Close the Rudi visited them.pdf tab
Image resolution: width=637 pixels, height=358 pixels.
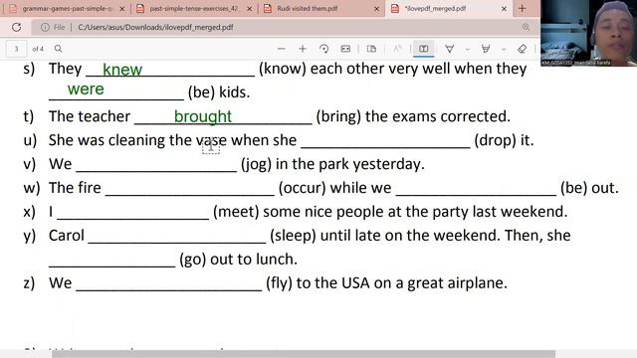(x=376, y=9)
